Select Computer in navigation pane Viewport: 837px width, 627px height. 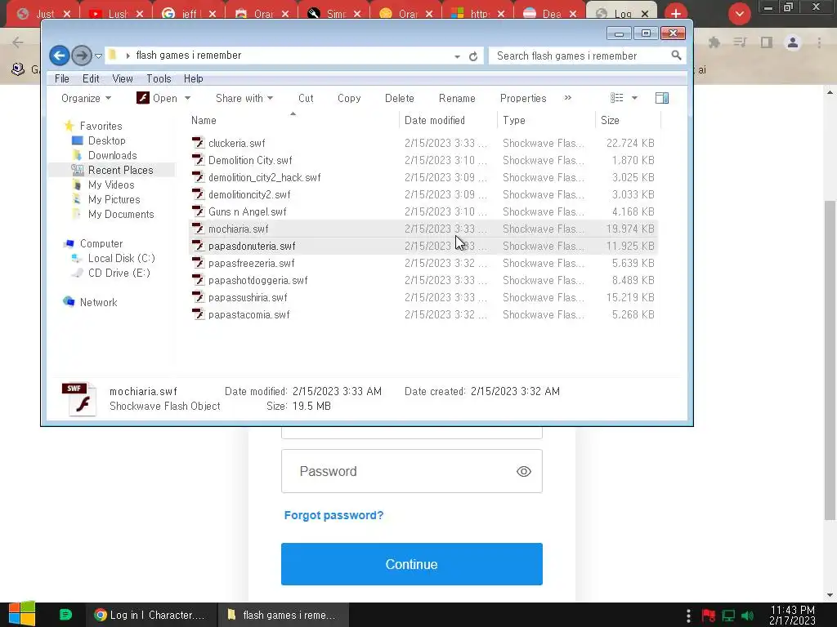93,243
